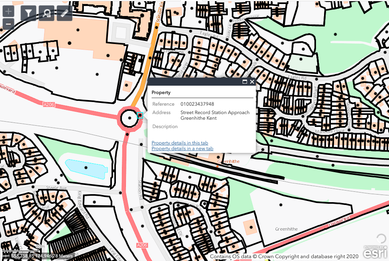
Task: Close the Property popup
Action: point(252,82)
